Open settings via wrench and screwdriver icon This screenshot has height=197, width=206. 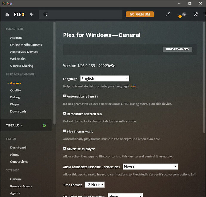[196, 14]
